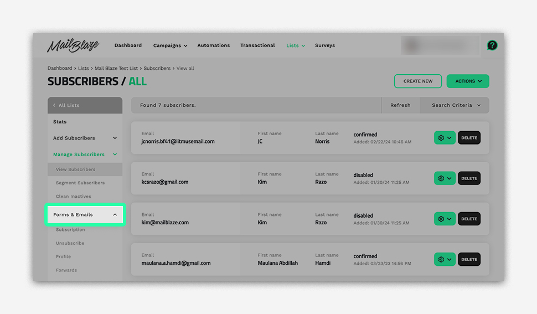Screen dimensions: 537x314
Task: Click Subscribers in the breadcrumb
Action: coord(157,68)
